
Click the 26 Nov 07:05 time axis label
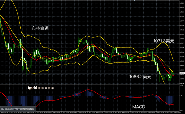[x=65, y=113]
